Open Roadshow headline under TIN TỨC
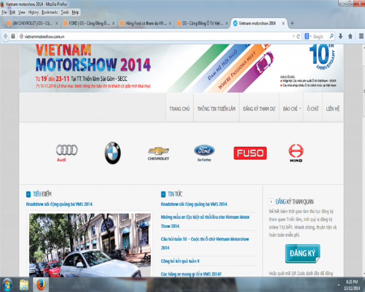Viewport: 365px width, 292px height. coord(194,204)
